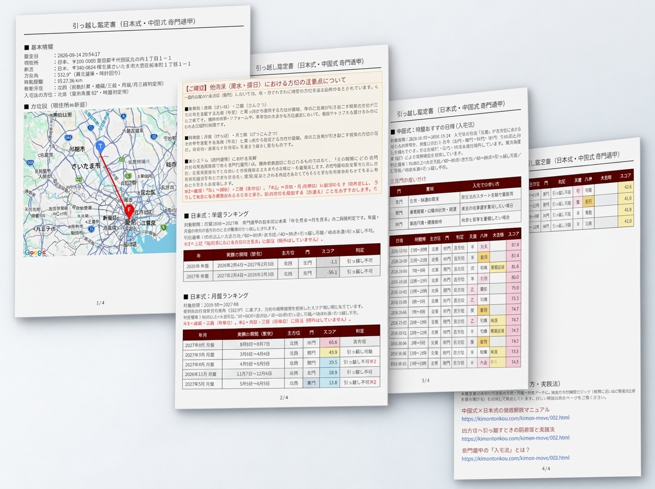
Task: Click the 4/4 page number
Action: [546, 469]
